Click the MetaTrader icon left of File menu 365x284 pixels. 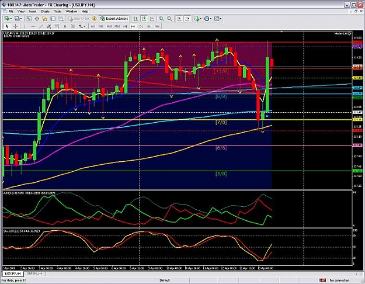pos(4,11)
